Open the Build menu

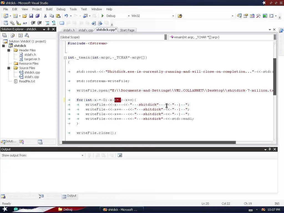click(x=49, y=9)
